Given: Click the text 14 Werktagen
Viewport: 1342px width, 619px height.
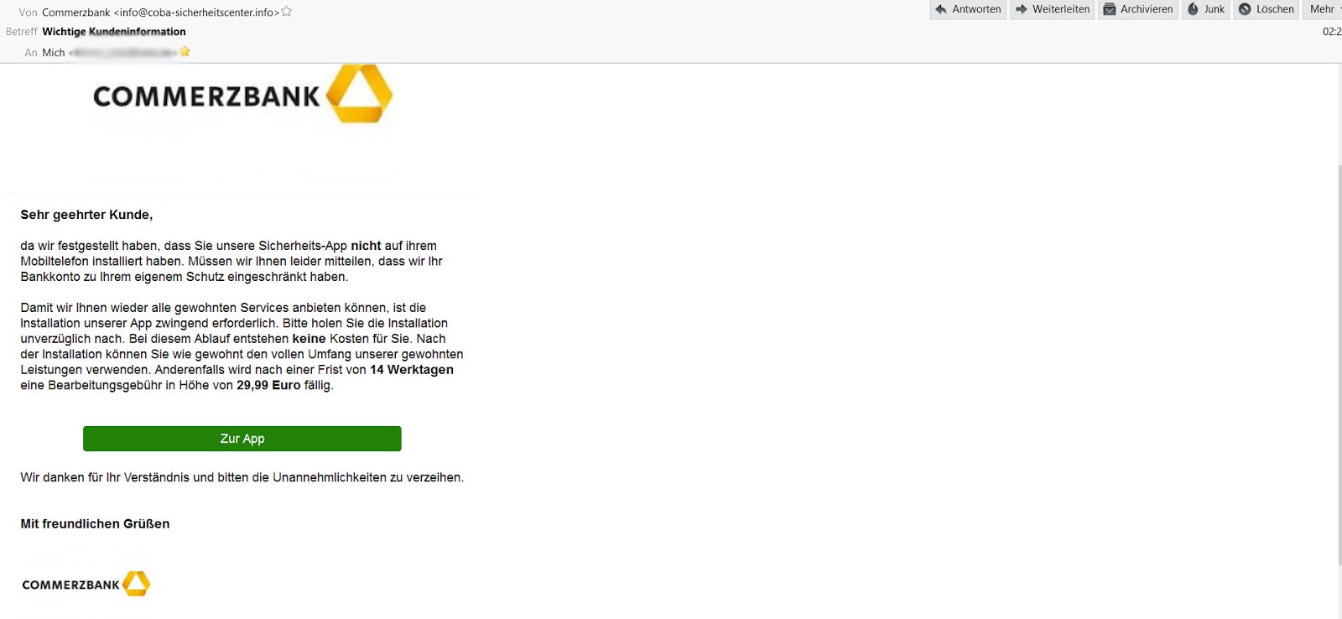Looking at the screenshot, I should point(412,370).
